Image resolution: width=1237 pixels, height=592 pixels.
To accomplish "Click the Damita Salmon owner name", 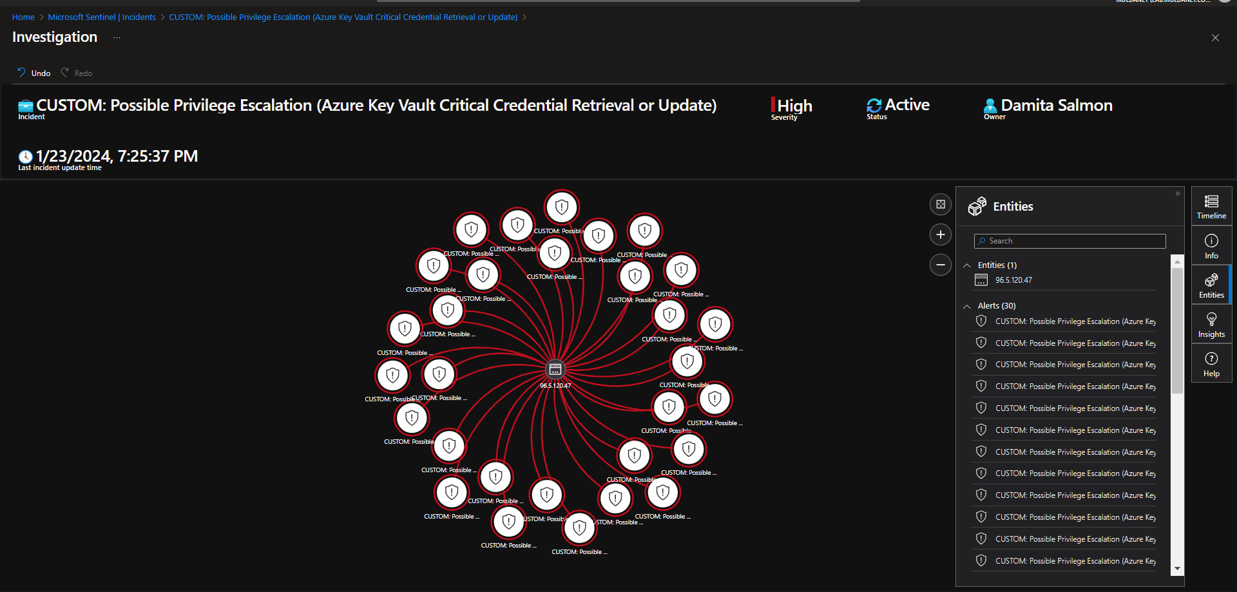I will [1057, 106].
